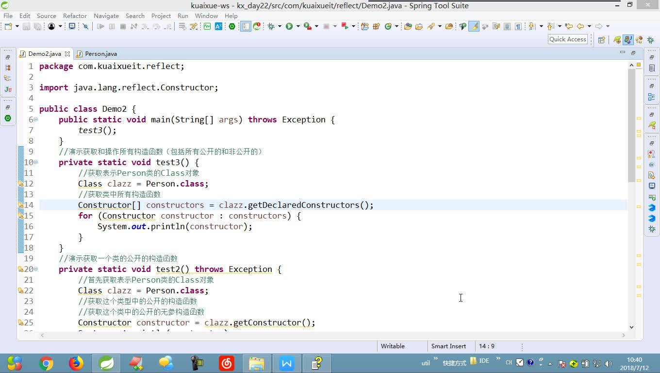
Task: Open the terminal/console monitor icon
Action: pos(72,26)
